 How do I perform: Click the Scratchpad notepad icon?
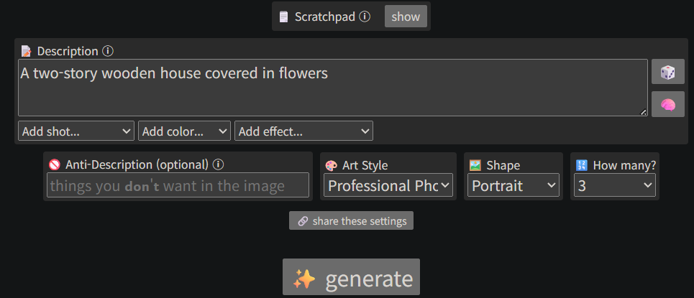283,17
